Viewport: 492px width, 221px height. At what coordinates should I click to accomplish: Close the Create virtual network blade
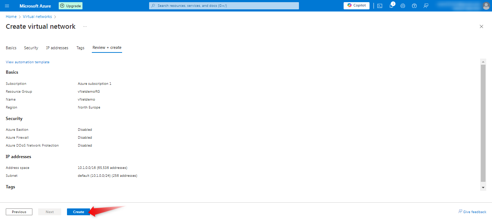pyautogui.click(x=481, y=27)
